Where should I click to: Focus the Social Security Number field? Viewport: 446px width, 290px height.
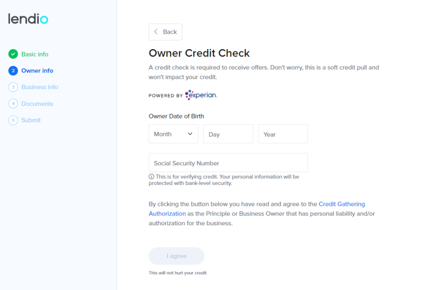tap(228, 163)
